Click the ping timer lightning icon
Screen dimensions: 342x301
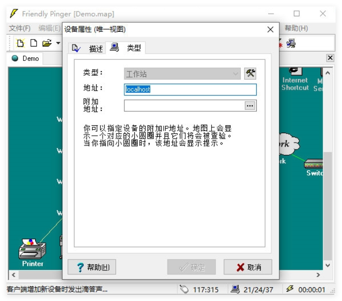coord(290,289)
